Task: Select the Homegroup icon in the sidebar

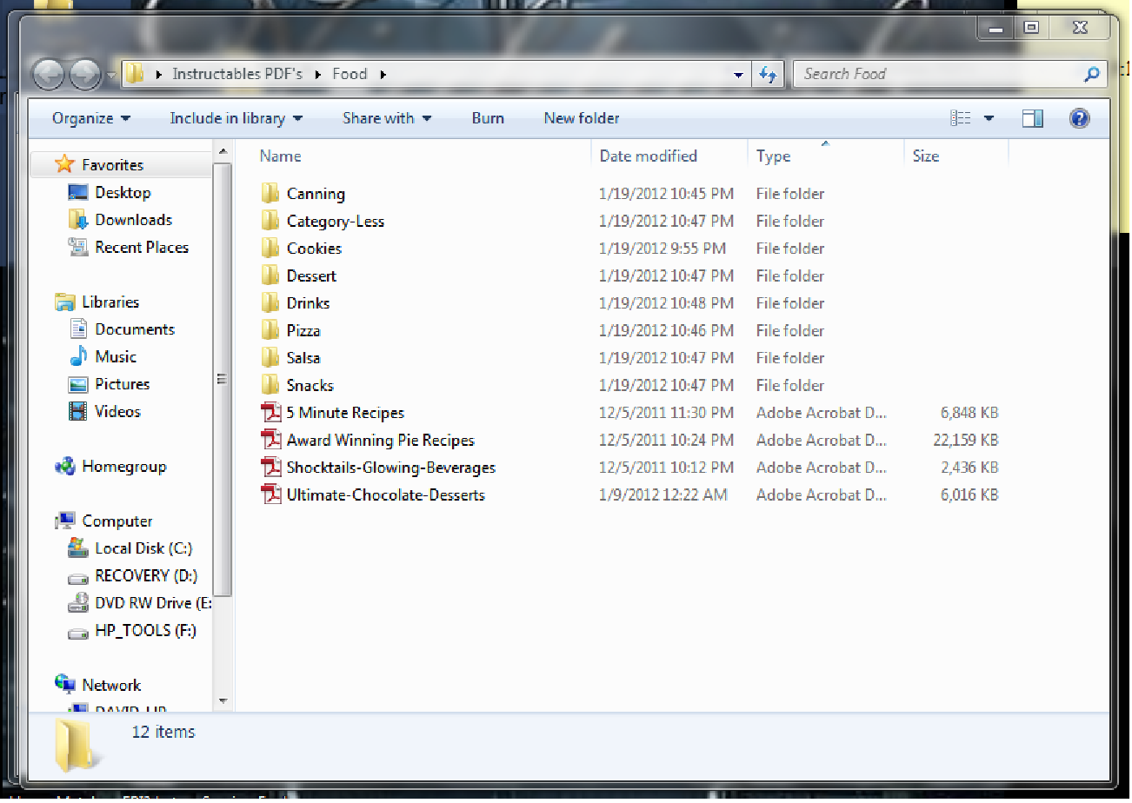Action: 66,467
